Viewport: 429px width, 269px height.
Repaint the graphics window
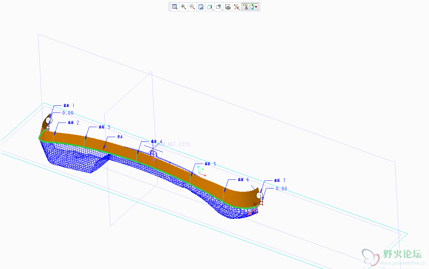click(x=201, y=7)
